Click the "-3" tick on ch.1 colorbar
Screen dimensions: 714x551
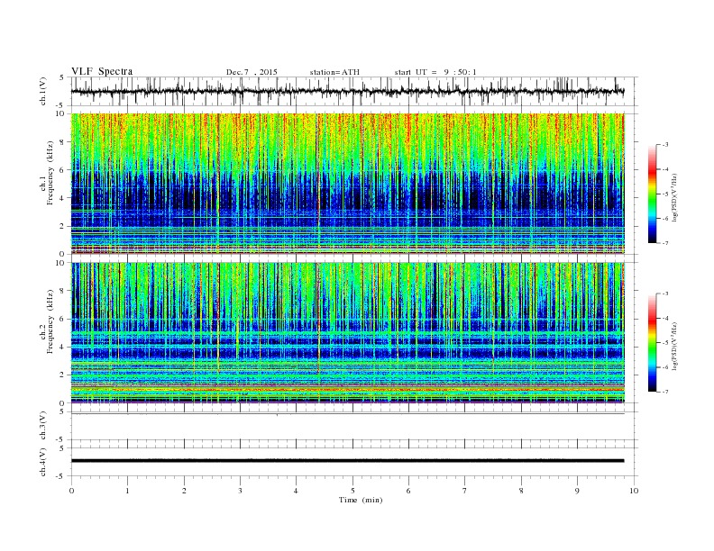pos(665,145)
